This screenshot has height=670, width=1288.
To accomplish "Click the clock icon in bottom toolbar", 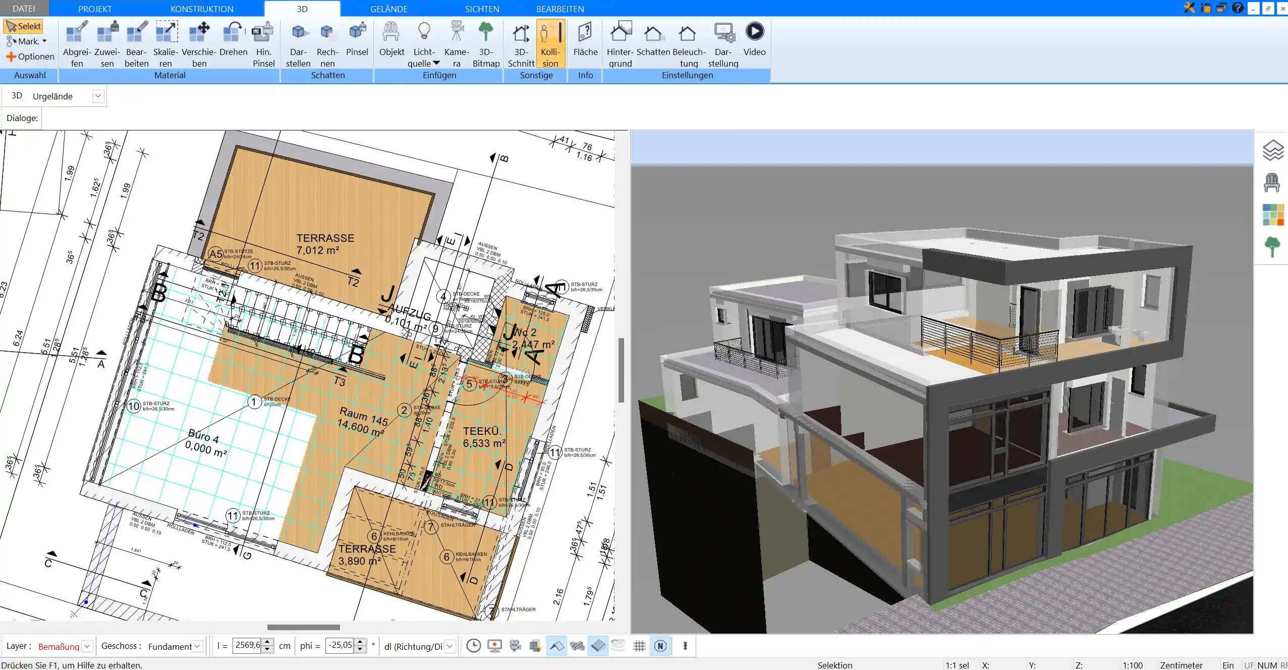I will pyautogui.click(x=473, y=646).
